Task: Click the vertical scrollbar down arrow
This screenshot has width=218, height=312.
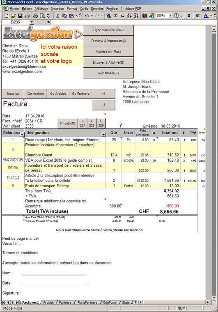Action: click(214, 298)
